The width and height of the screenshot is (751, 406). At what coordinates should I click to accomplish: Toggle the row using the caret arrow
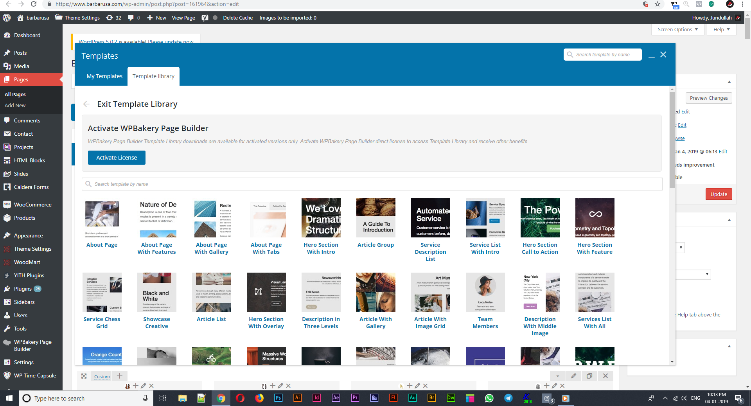click(x=558, y=376)
